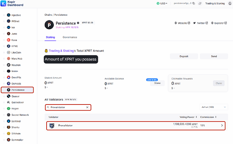
Task: Click the large Persistence chain logo
Action: (x=49, y=25)
